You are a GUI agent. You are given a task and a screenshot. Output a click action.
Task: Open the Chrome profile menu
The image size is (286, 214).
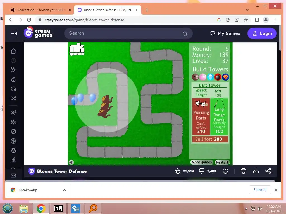coord(266,20)
